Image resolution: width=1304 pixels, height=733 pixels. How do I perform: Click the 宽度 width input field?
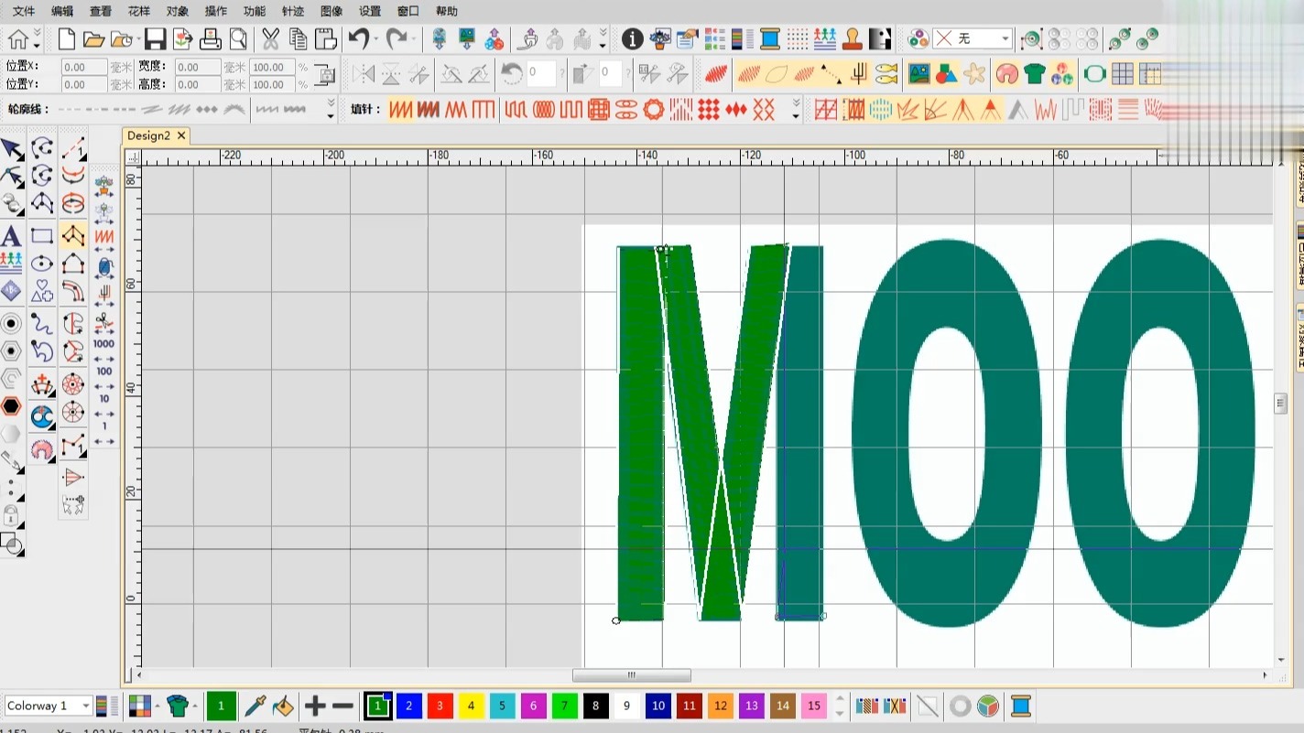click(198, 67)
